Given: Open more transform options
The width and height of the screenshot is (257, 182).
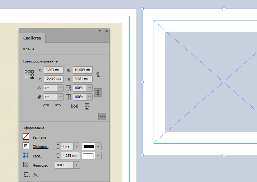Looking at the screenshot, I should 102,117.
